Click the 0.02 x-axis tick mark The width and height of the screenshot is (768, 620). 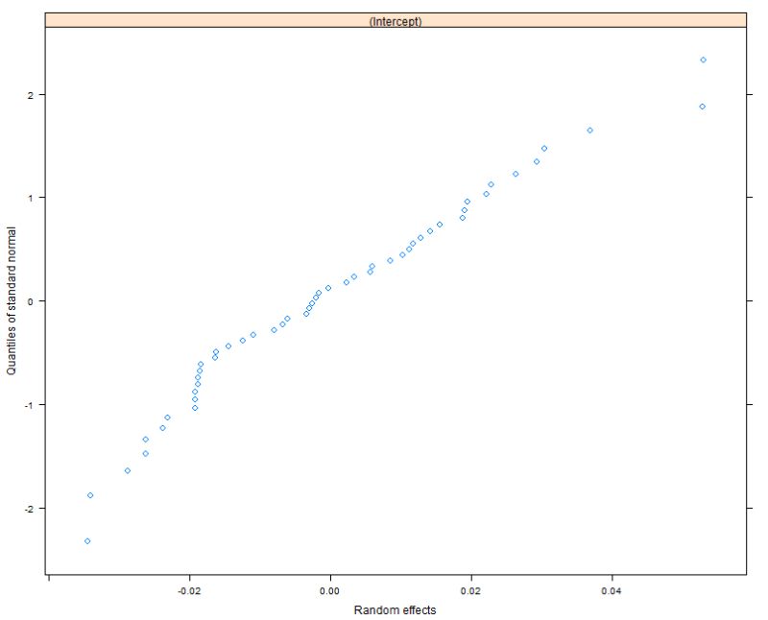(x=470, y=581)
